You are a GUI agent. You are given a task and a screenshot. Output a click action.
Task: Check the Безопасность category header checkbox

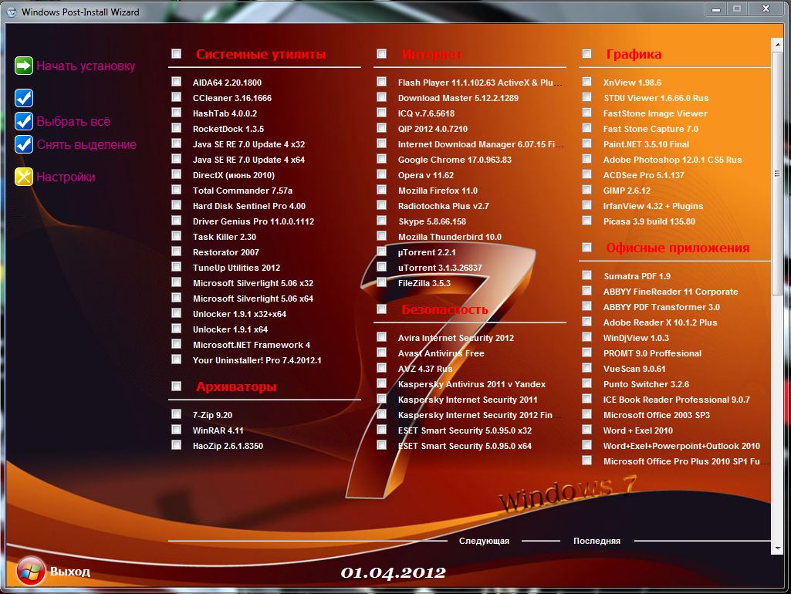pos(382,309)
